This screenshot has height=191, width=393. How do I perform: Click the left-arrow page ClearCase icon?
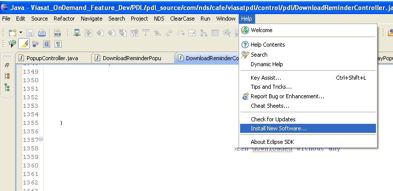pyautogui.click(x=100, y=33)
